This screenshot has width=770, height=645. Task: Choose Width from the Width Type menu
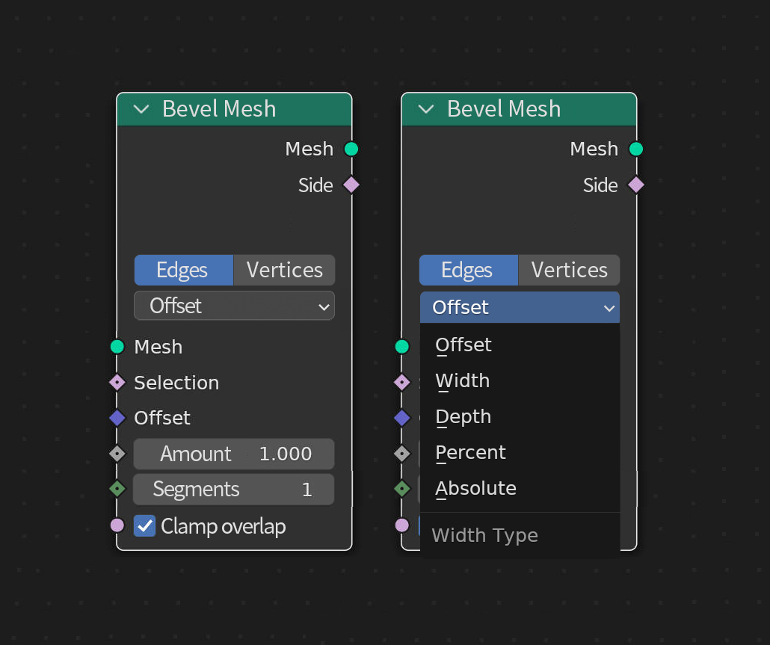click(x=520, y=381)
